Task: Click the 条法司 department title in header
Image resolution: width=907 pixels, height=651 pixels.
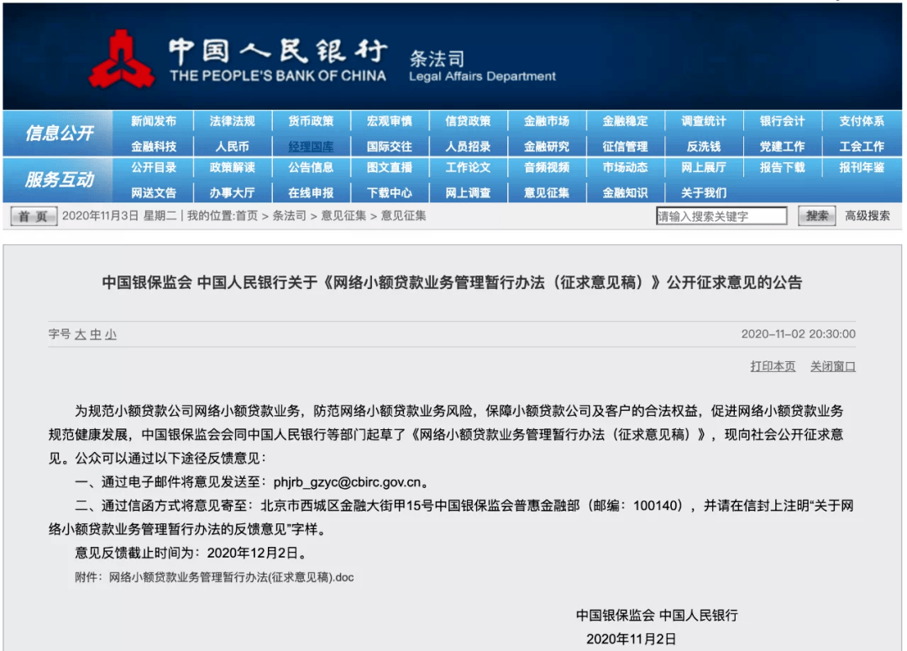Action: coord(437,59)
